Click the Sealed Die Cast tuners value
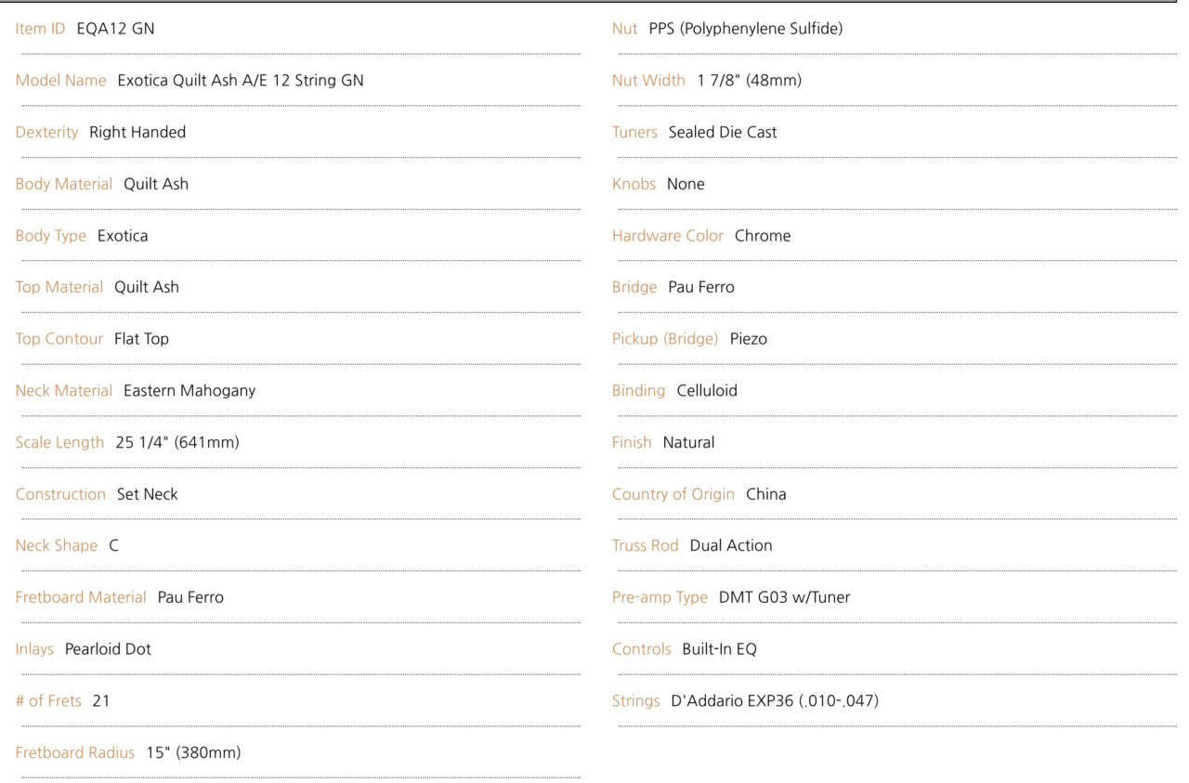Viewport: 1189px width, 783px height. click(723, 132)
